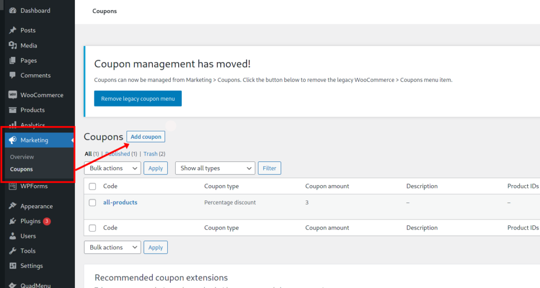
Task: Click the Posts pushpin icon
Action: 13,30
